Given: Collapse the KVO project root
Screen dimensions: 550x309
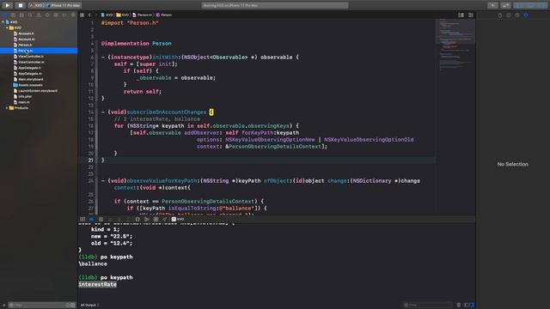Looking at the screenshot, I should (3, 22).
